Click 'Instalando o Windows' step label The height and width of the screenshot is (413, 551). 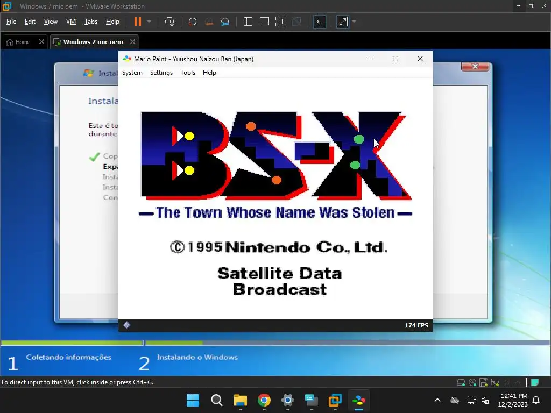[197, 357]
